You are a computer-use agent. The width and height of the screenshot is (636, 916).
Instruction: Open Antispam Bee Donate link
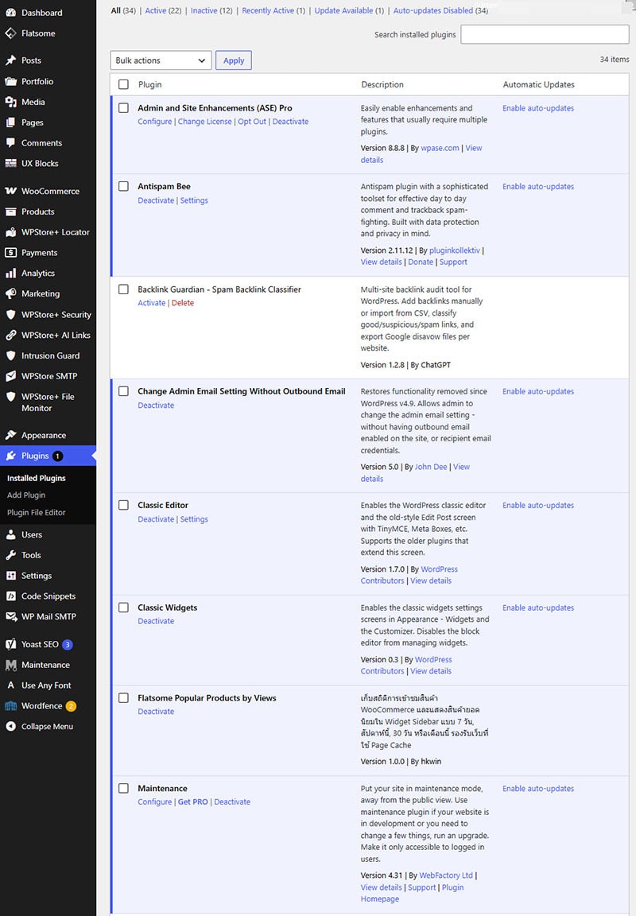click(421, 262)
